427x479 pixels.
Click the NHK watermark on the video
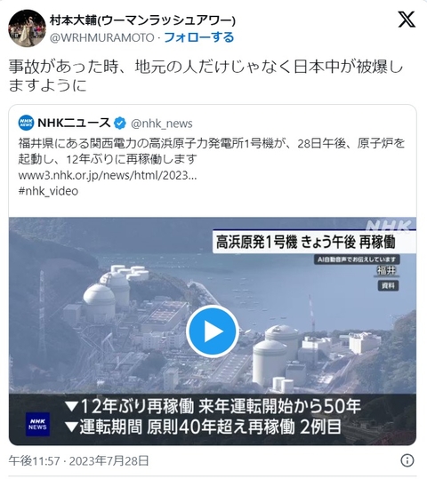(x=389, y=226)
